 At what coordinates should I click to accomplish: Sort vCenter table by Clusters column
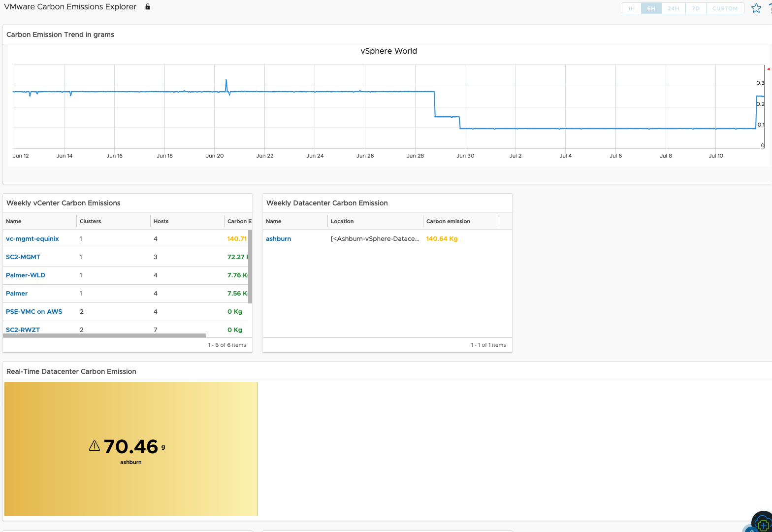click(x=113, y=221)
